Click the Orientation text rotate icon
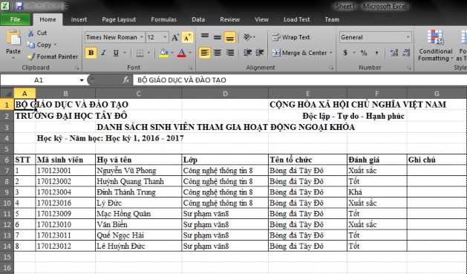Screen dimensions: 467x274 [247, 37]
